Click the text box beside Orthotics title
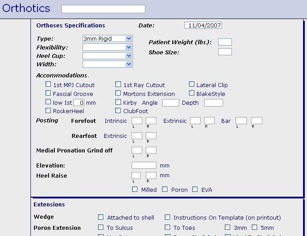 (103, 9)
